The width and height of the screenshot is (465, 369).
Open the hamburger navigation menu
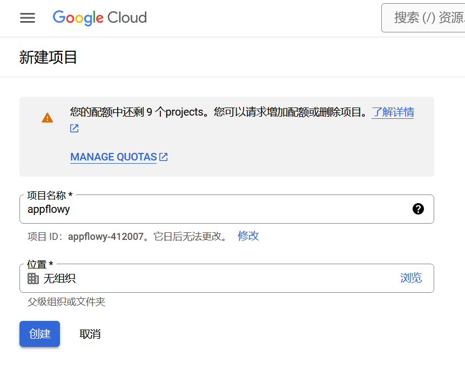[28, 18]
